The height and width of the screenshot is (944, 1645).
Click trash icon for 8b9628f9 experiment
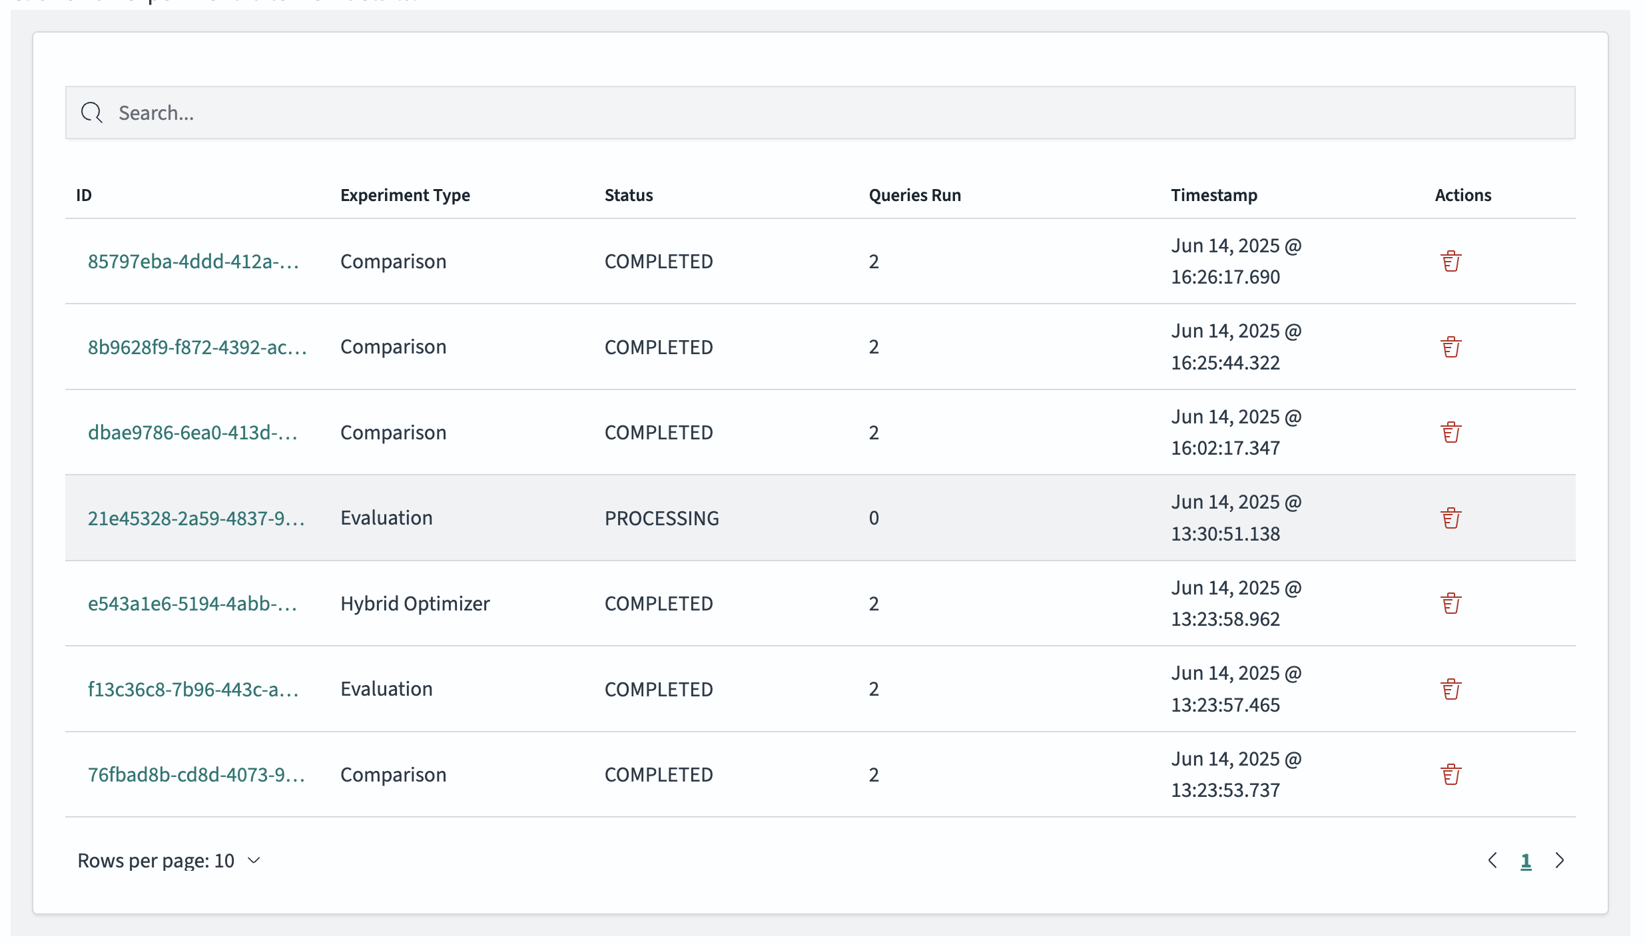pyautogui.click(x=1451, y=347)
